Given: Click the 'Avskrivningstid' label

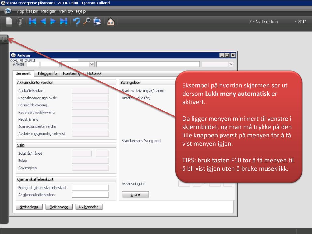Looking at the screenshot, I should point(133,184).
